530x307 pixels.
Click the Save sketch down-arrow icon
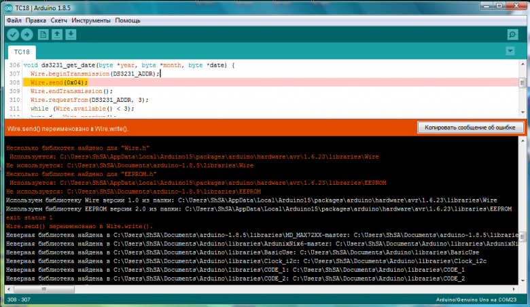click(71, 35)
